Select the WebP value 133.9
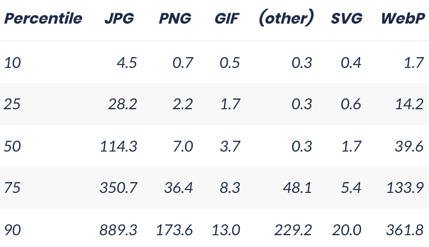429x247 pixels. [x=405, y=187]
